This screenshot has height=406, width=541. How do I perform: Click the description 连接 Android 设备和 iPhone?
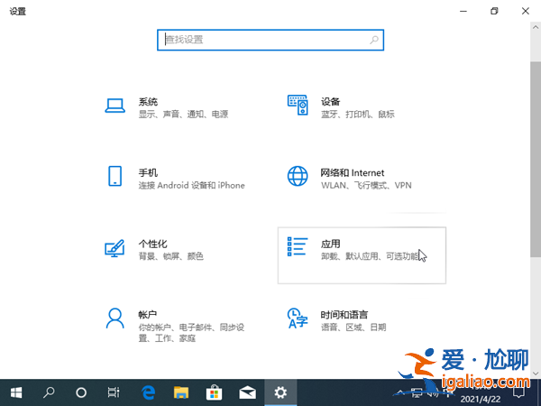191,185
